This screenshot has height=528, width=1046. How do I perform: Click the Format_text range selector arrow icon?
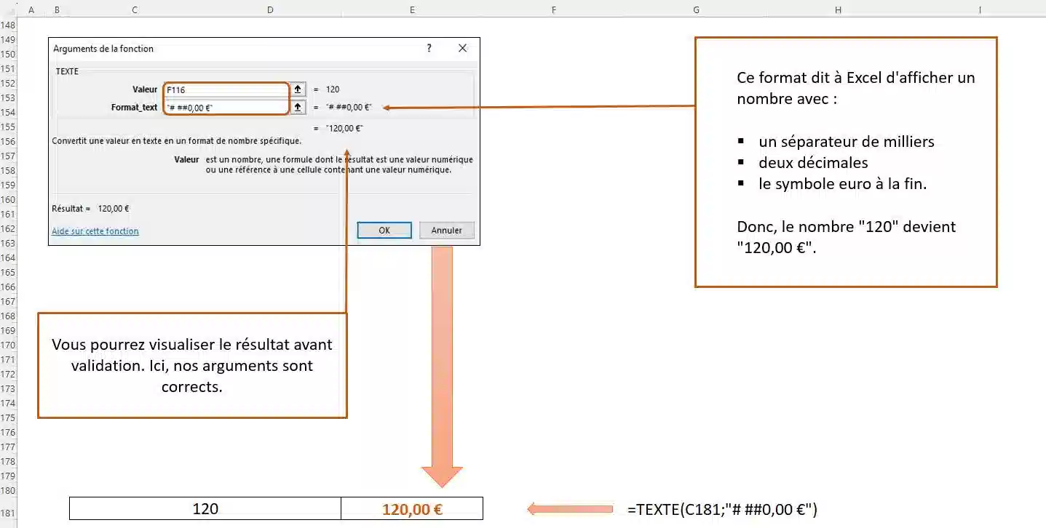[x=298, y=107]
